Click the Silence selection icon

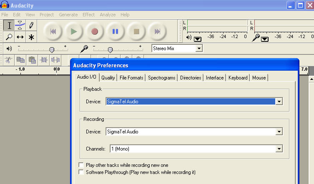tap(55, 60)
